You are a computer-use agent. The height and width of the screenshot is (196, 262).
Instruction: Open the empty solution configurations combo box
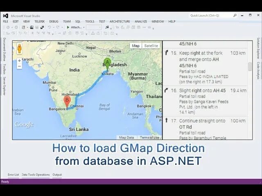(x=94, y=27)
